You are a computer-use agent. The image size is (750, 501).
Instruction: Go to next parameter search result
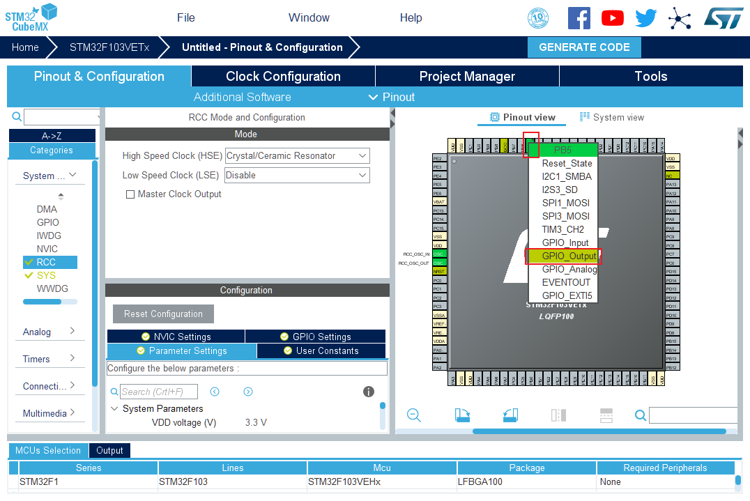pos(247,392)
